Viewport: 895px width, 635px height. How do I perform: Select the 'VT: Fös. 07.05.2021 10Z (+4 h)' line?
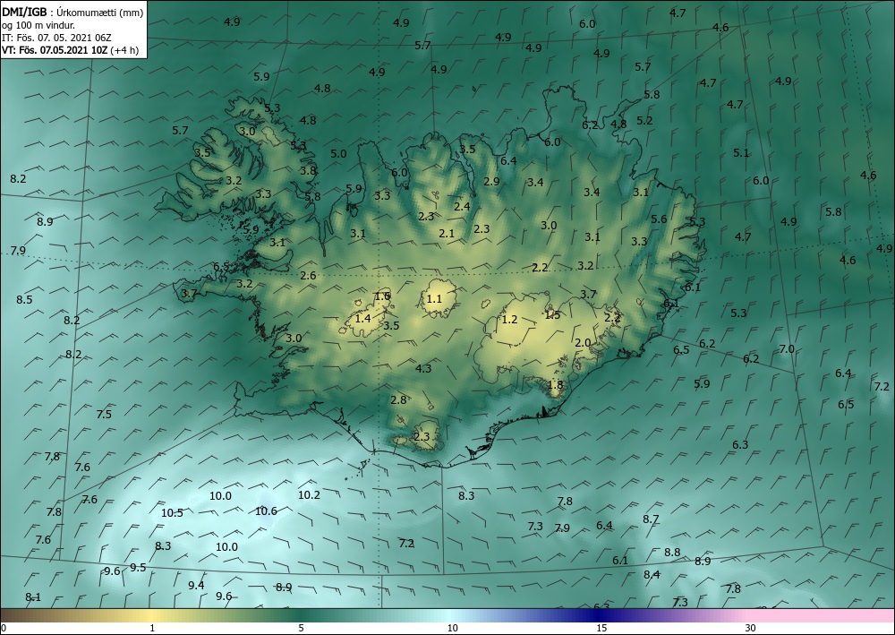(70, 50)
